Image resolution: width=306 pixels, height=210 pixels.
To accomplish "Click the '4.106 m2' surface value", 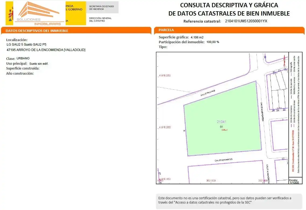I will click(x=197, y=37).
